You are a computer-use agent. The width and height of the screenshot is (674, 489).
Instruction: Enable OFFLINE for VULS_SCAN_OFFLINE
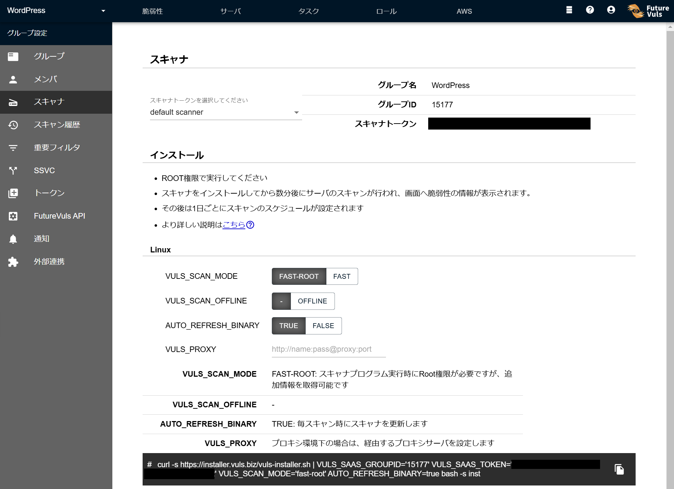tap(312, 301)
